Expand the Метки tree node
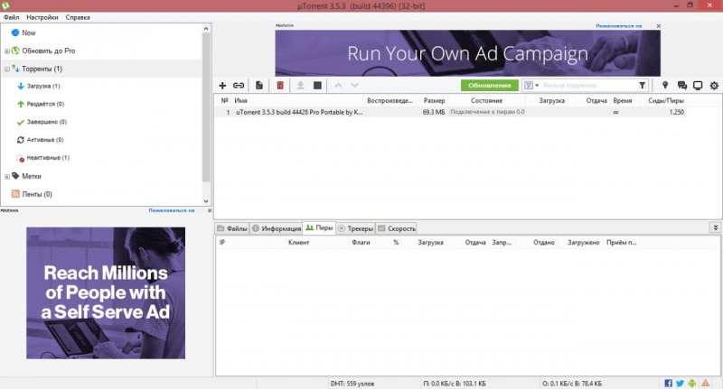The image size is (723, 389). point(7,176)
